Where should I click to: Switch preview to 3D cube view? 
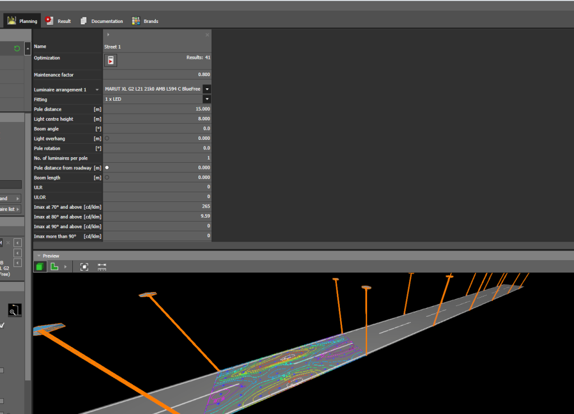(x=40, y=267)
